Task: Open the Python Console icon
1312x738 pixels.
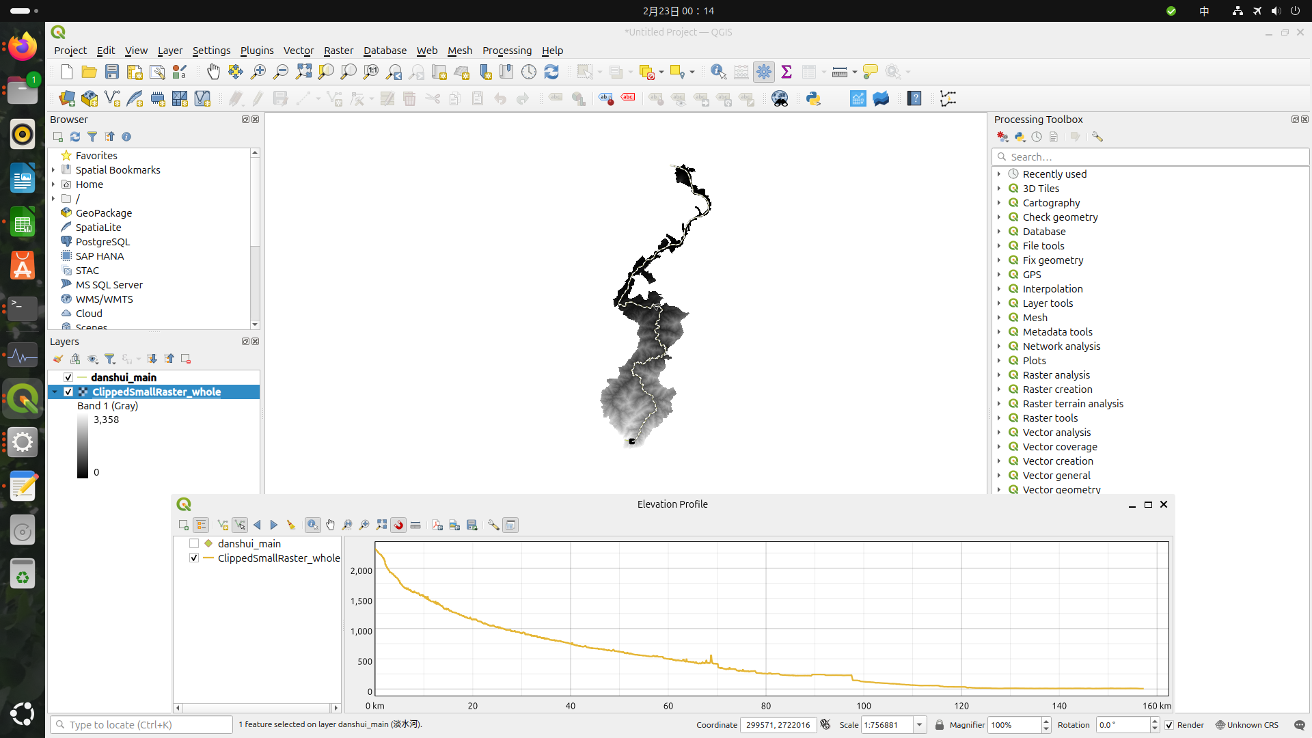Action: click(x=813, y=98)
